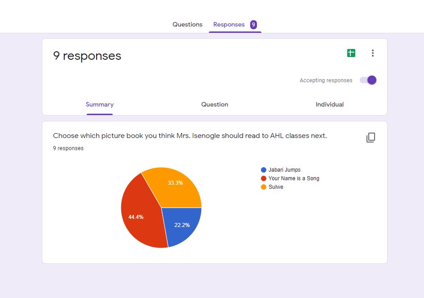Viewport: 424px width, 298px height.
Task: Select the Responses tab
Action: coord(229,24)
